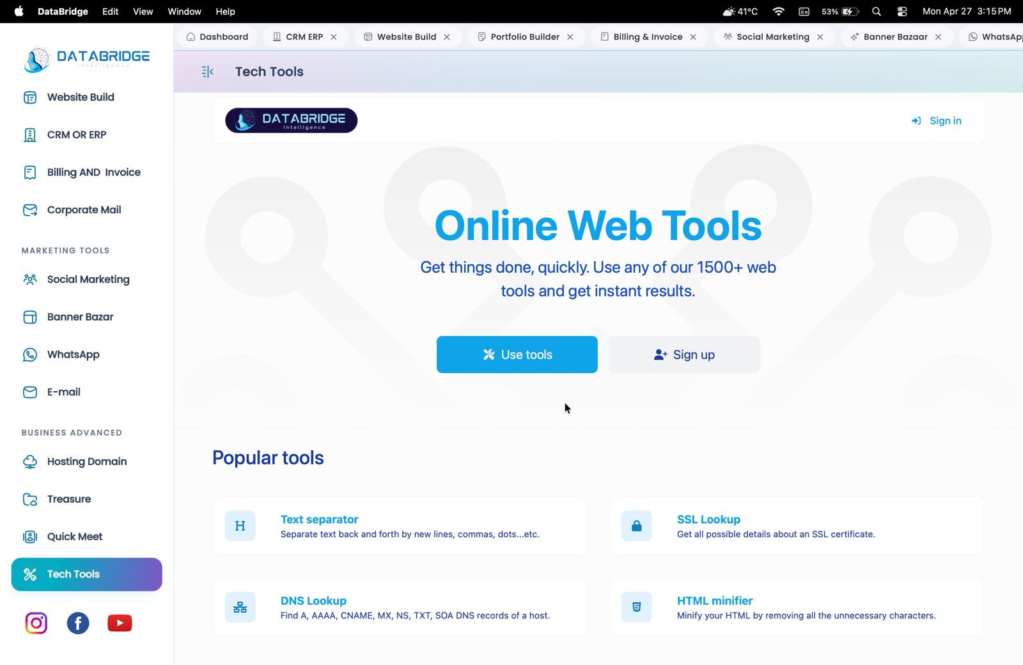The height and width of the screenshot is (665, 1023).
Task: Click the DataBridge logo in the sidebar
Action: pyautogui.click(x=87, y=59)
